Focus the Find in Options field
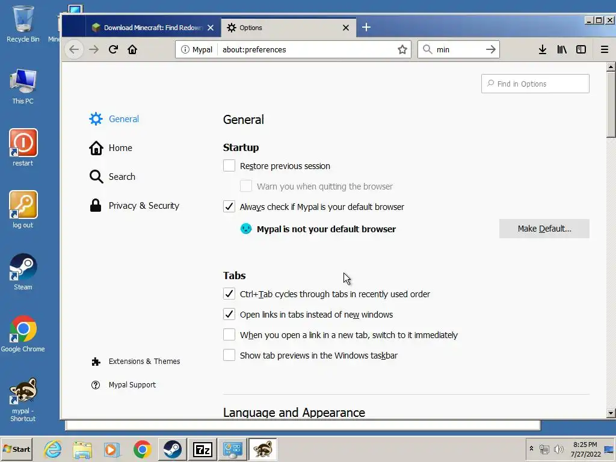 point(535,84)
